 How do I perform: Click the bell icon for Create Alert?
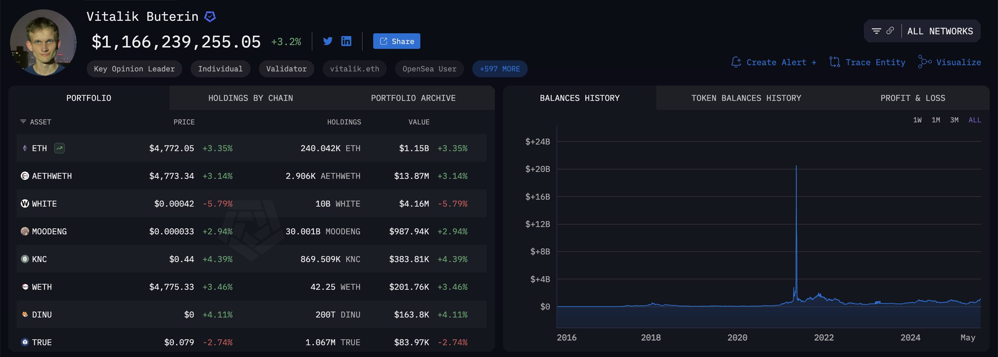click(736, 62)
